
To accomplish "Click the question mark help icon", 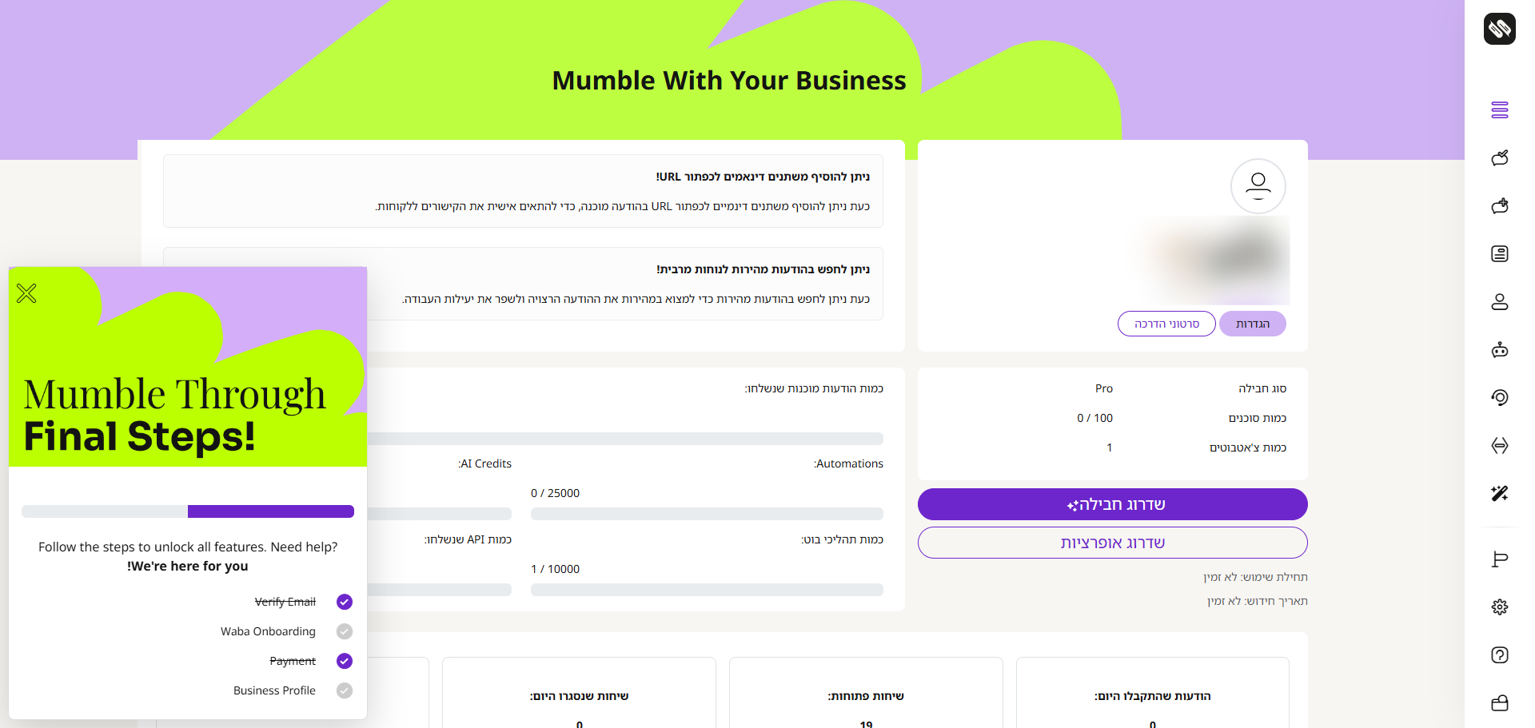I will coord(1499,655).
